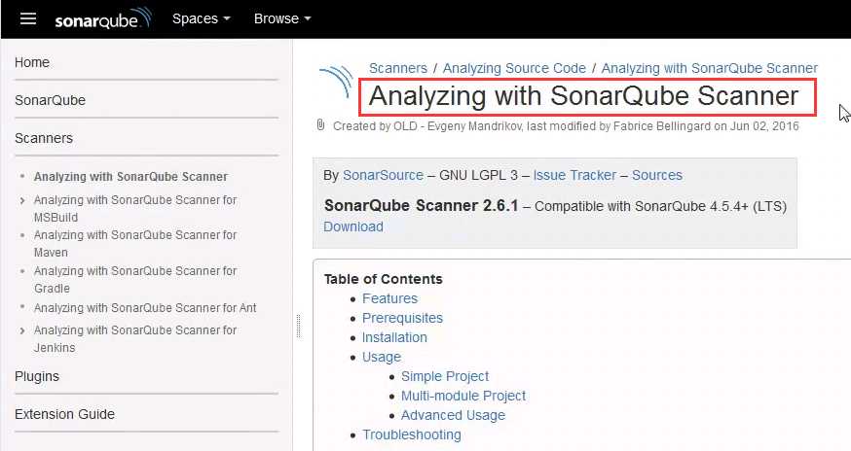The image size is (851, 451).
Task: Open the Spaces dropdown menu
Action: pyautogui.click(x=201, y=18)
